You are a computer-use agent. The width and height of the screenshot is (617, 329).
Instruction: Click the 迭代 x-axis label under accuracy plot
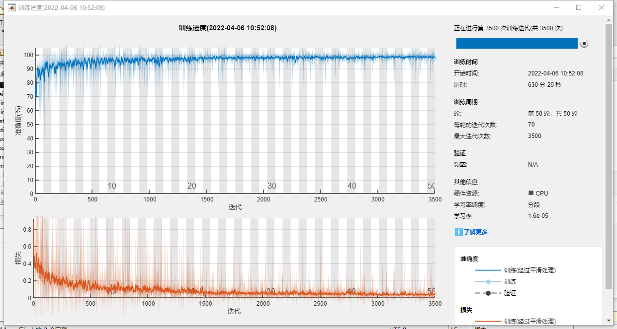[x=235, y=207]
